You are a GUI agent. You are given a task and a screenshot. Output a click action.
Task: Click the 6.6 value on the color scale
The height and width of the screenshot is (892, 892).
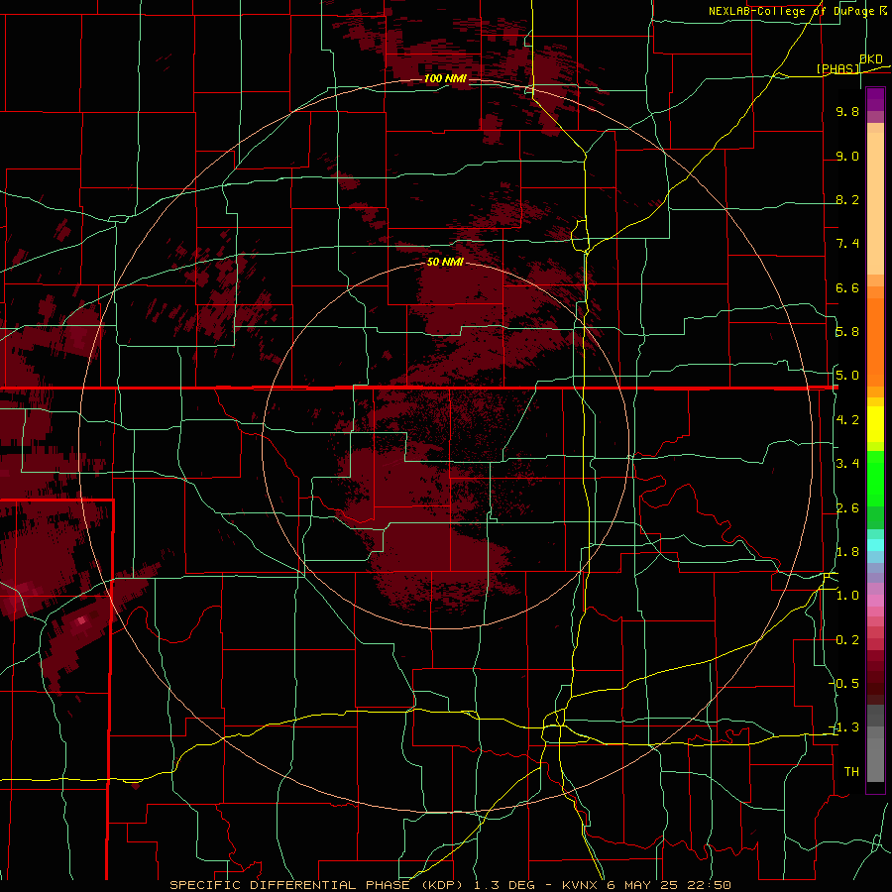(x=847, y=287)
